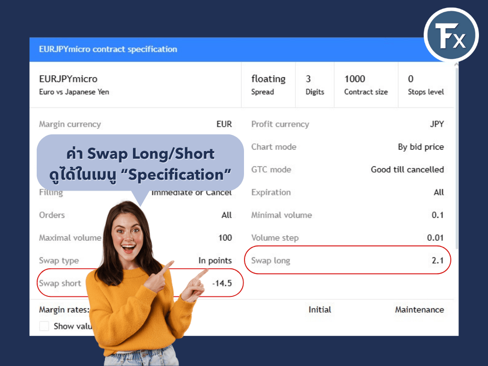The height and width of the screenshot is (366, 488).
Task: Click the vertical scrollbar thumb
Action: point(456,157)
